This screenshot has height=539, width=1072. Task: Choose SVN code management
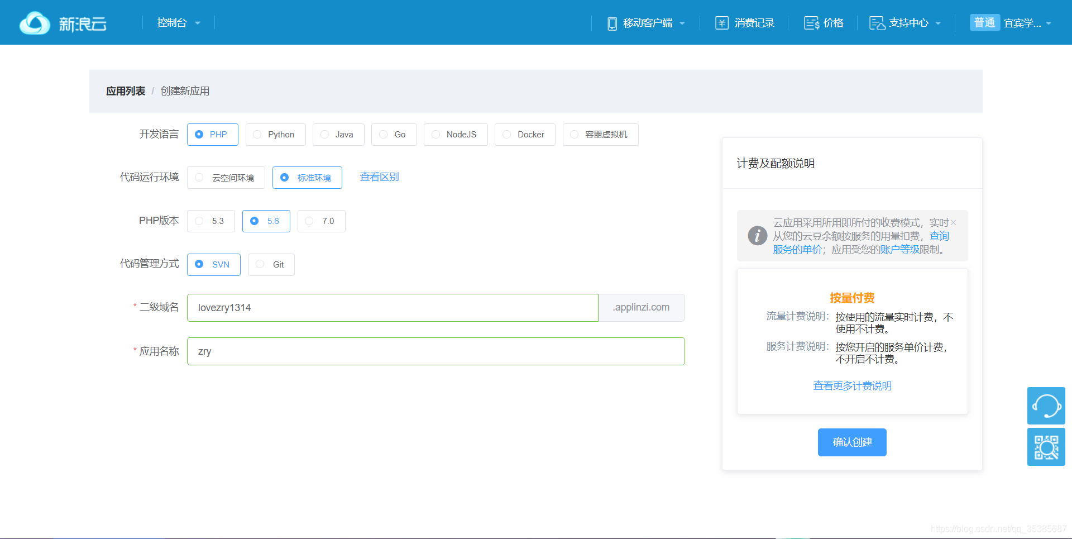tap(214, 265)
